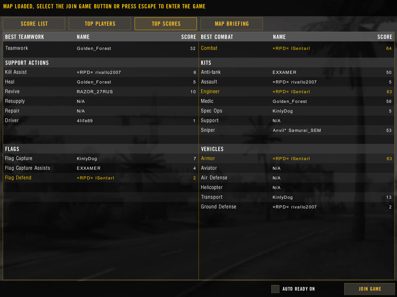Show the Map Briefing tab
This screenshot has height=297, width=397.
[x=231, y=24]
